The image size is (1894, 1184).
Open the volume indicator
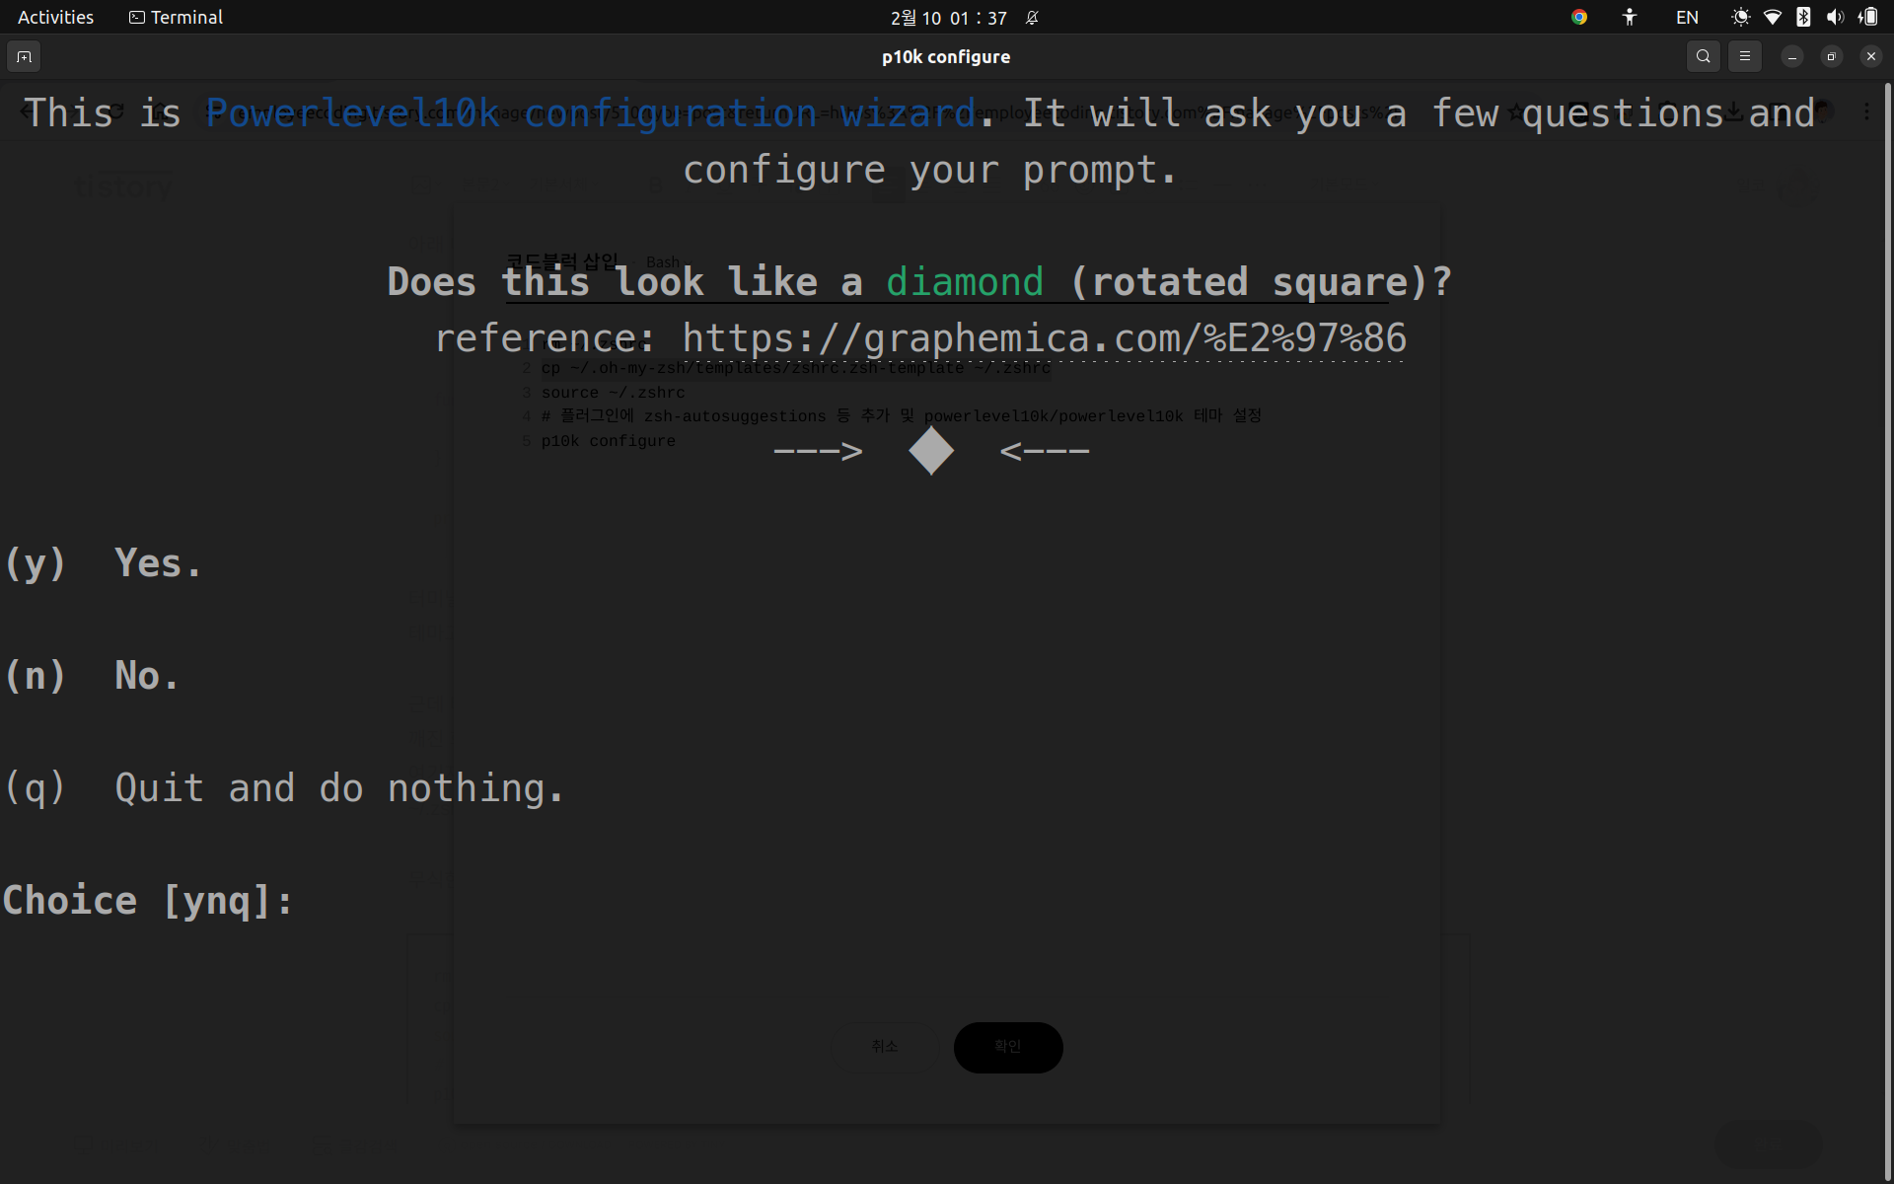1835,17
